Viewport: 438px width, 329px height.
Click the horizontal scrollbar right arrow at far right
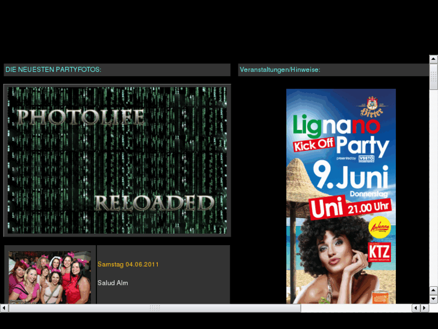[x=425, y=308]
